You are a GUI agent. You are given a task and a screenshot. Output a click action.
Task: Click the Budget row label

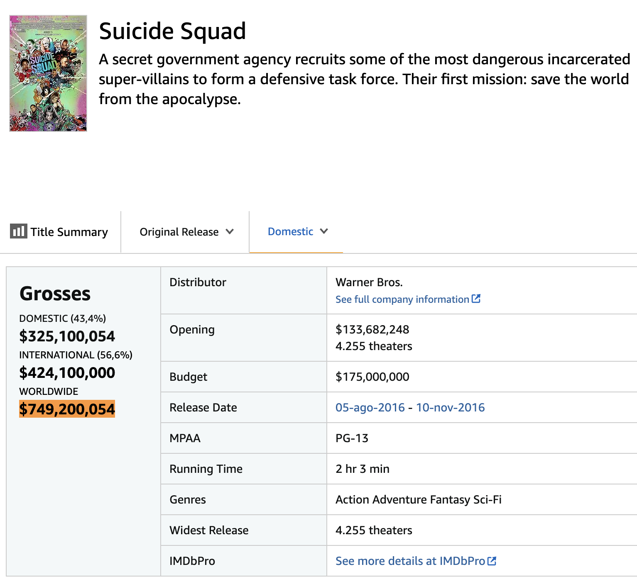point(189,377)
